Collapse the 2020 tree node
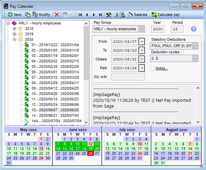 pos(15,40)
